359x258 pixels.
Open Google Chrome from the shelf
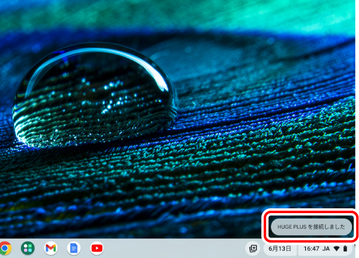(x=5, y=248)
